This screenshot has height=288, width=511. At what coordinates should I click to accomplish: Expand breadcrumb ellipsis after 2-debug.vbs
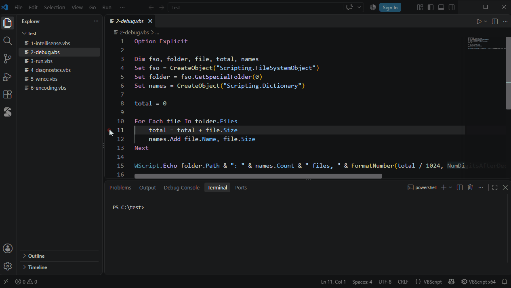click(157, 32)
